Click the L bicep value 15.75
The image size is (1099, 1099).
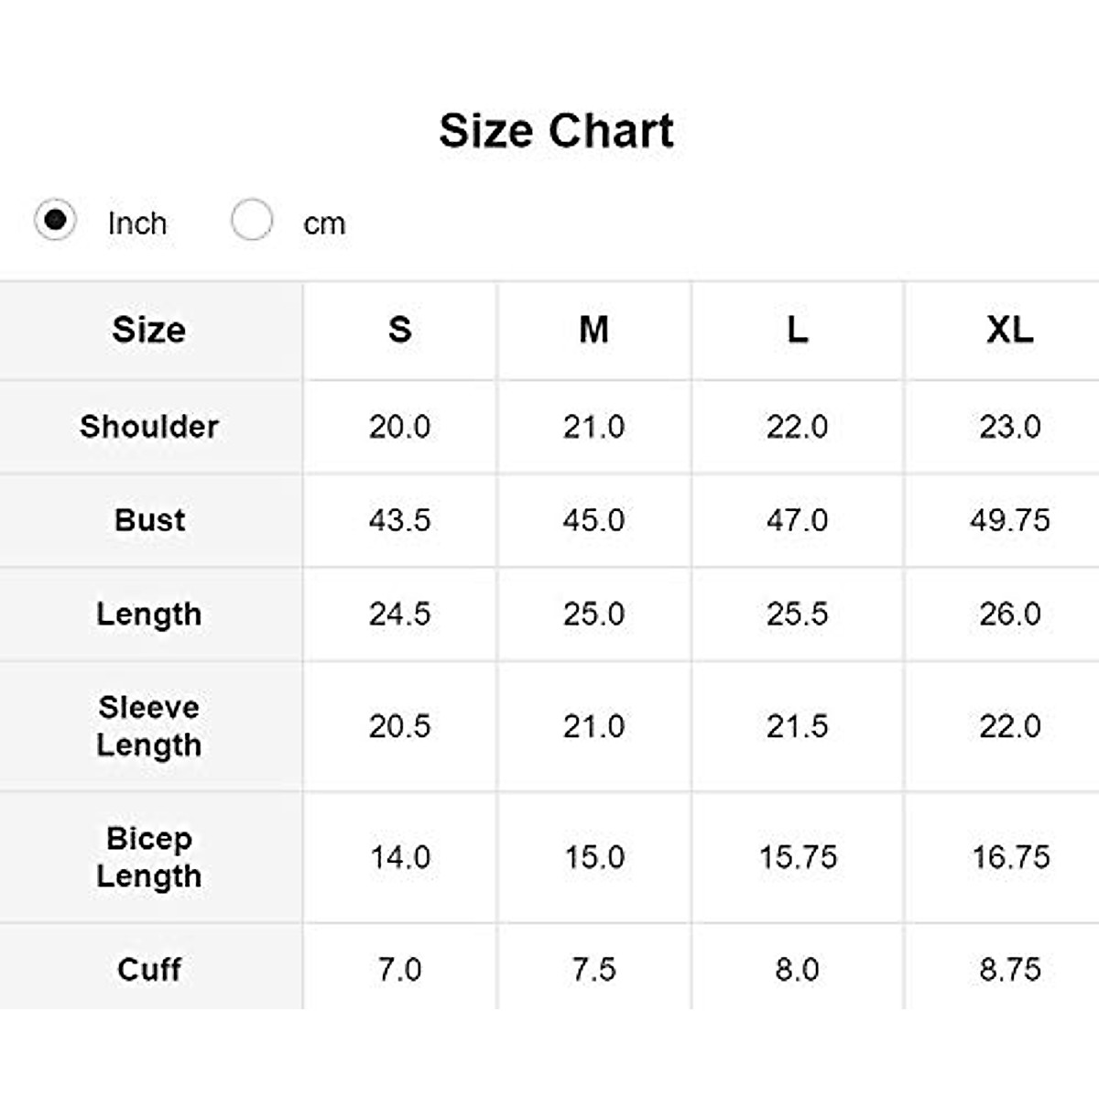pos(797,857)
